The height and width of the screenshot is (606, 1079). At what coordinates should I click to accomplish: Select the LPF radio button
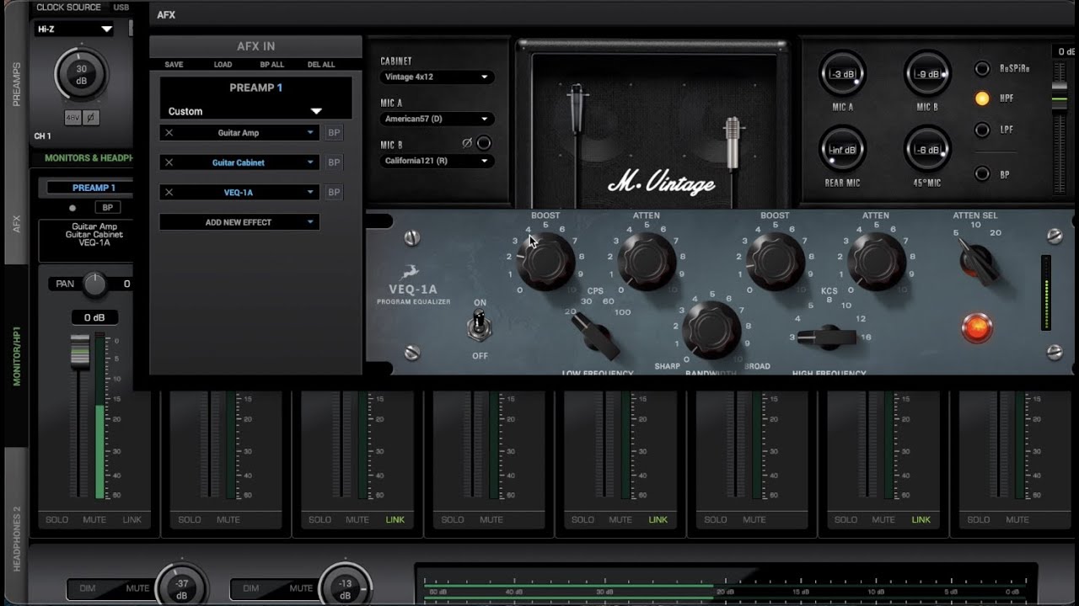tap(982, 130)
